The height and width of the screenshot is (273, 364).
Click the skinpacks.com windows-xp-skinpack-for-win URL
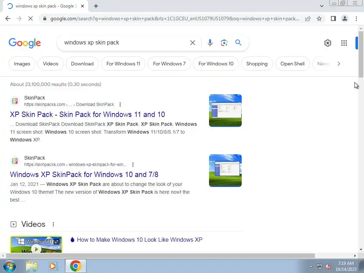click(75, 165)
